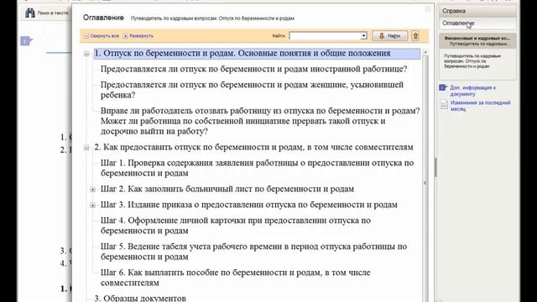Open question about иностранной работнице
Image resolution: width=537 pixels, height=302 pixels.
253,69
